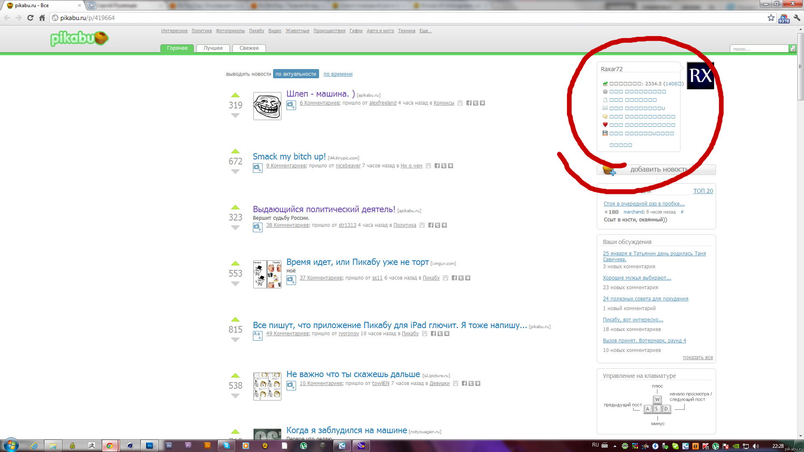Image resolution: width=804 pixels, height=452 pixels.
Task: Share 'Выдающийся политический деятель!' on Twitter
Action: [438, 225]
